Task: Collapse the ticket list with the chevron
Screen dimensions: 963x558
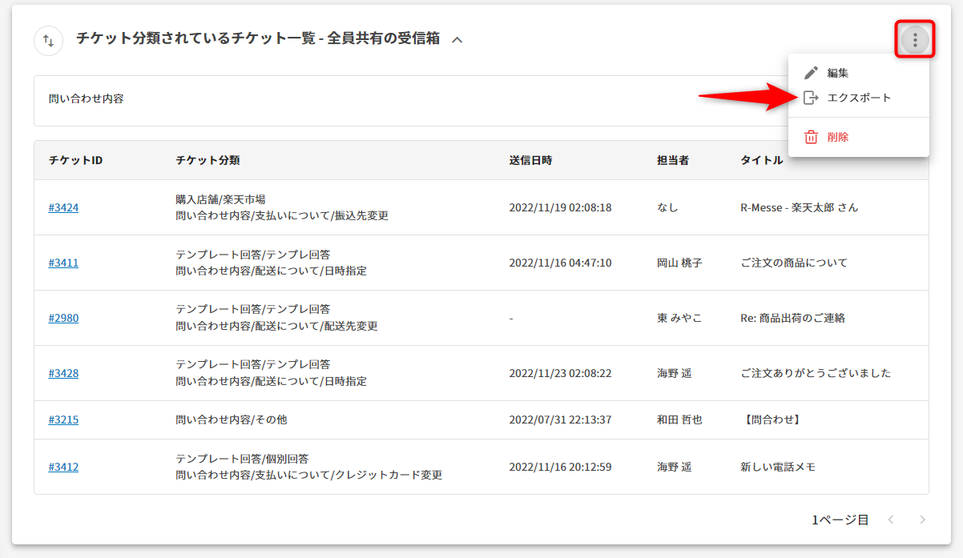Action: pyautogui.click(x=457, y=39)
